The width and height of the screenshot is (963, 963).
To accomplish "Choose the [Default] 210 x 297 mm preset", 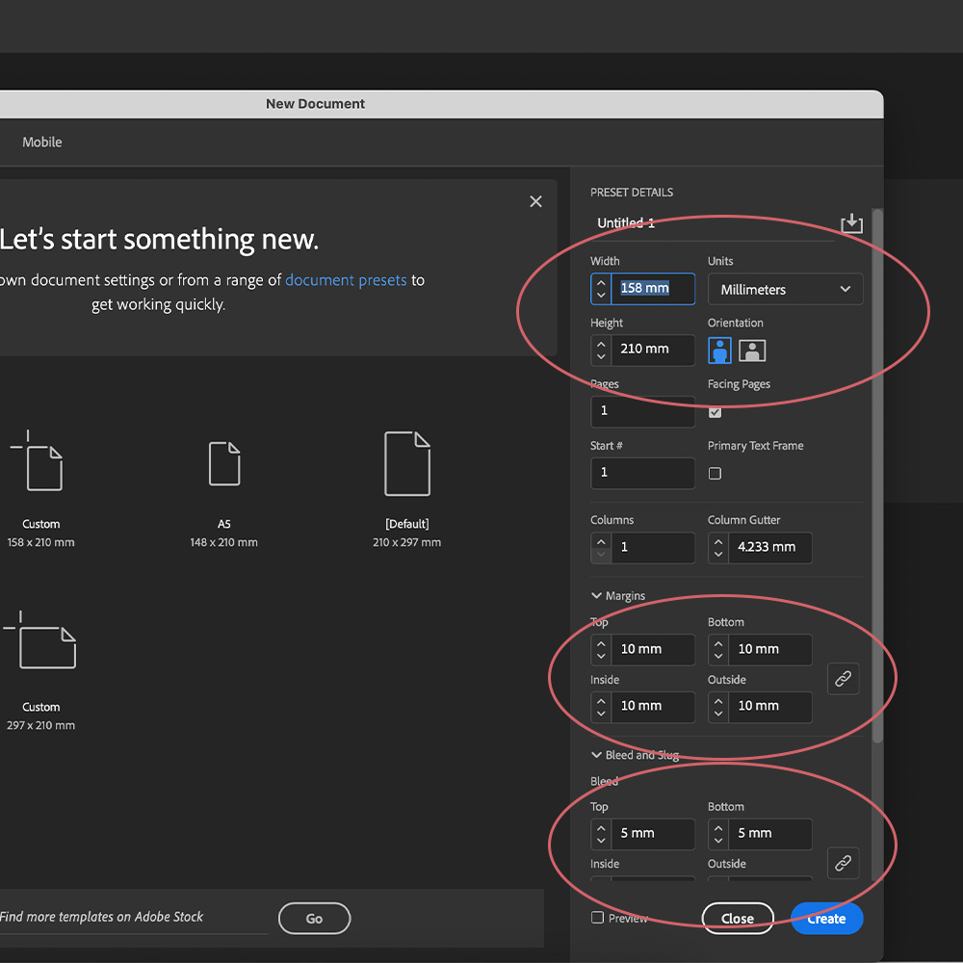I will [x=406, y=489].
